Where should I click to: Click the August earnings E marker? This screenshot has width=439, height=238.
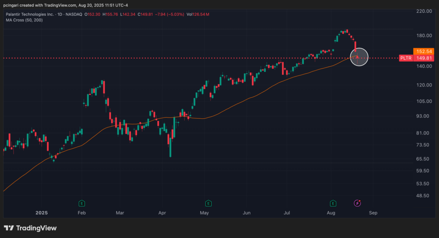(333, 203)
